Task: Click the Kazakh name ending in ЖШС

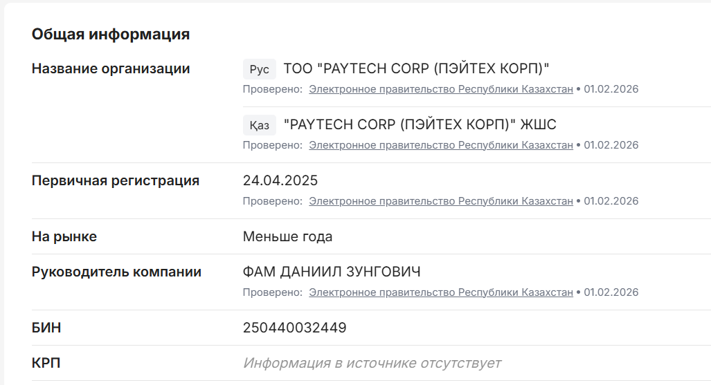Action: (x=420, y=125)
